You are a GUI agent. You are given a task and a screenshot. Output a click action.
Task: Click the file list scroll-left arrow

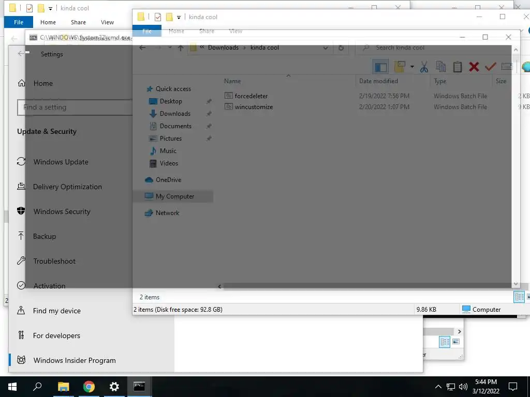click(x=219, y=286)
